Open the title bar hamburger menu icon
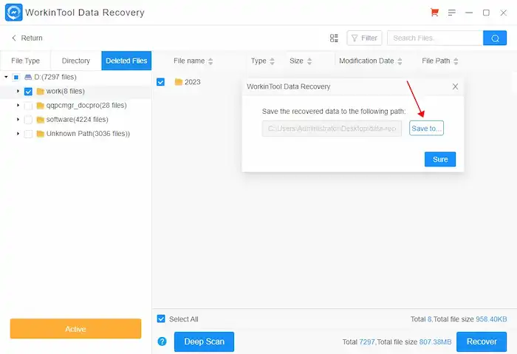The image size is (517, 354). click(x=452, y=13)
